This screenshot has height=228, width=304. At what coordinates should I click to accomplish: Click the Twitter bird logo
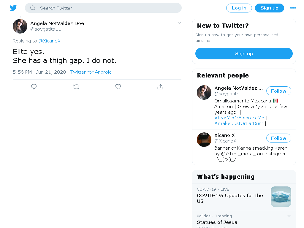tap(13, 8)
